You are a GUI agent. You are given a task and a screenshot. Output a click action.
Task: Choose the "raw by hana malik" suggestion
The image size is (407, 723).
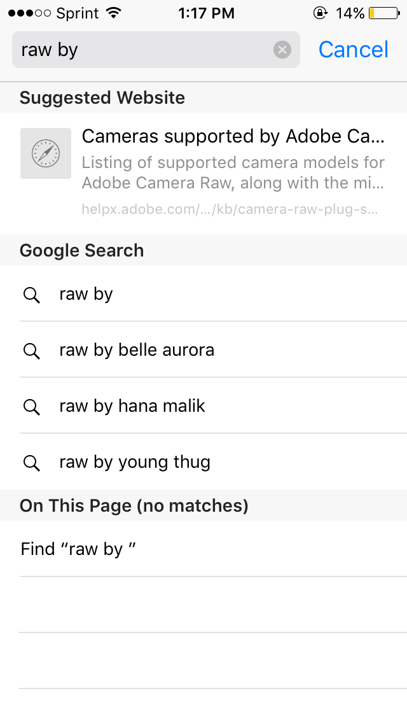[203, 406]
